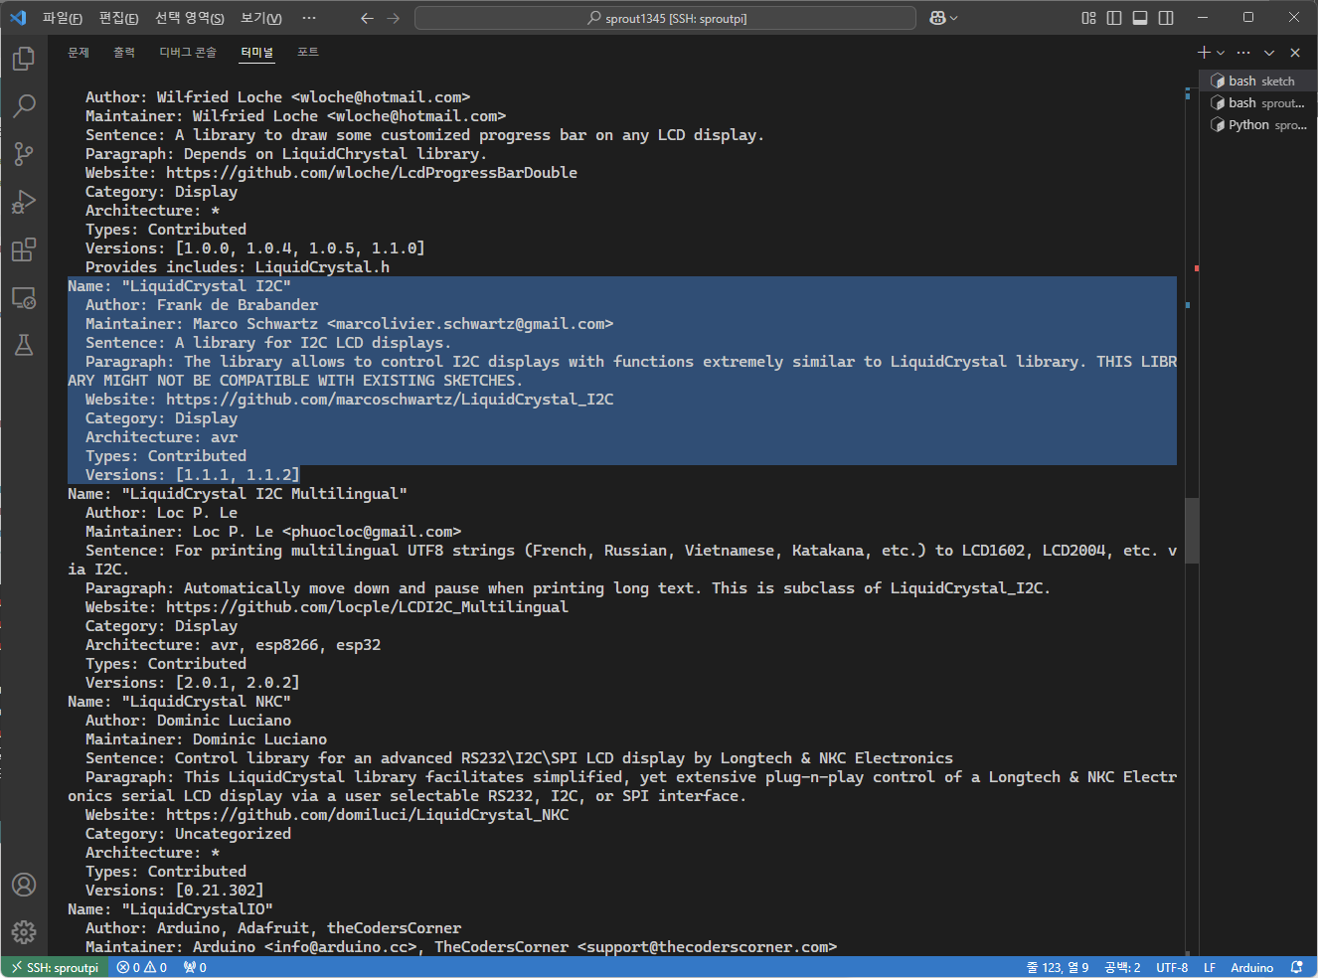Switch to the 출력 tab
This screenshot has width=1318, height=978.
click(124, 53)
